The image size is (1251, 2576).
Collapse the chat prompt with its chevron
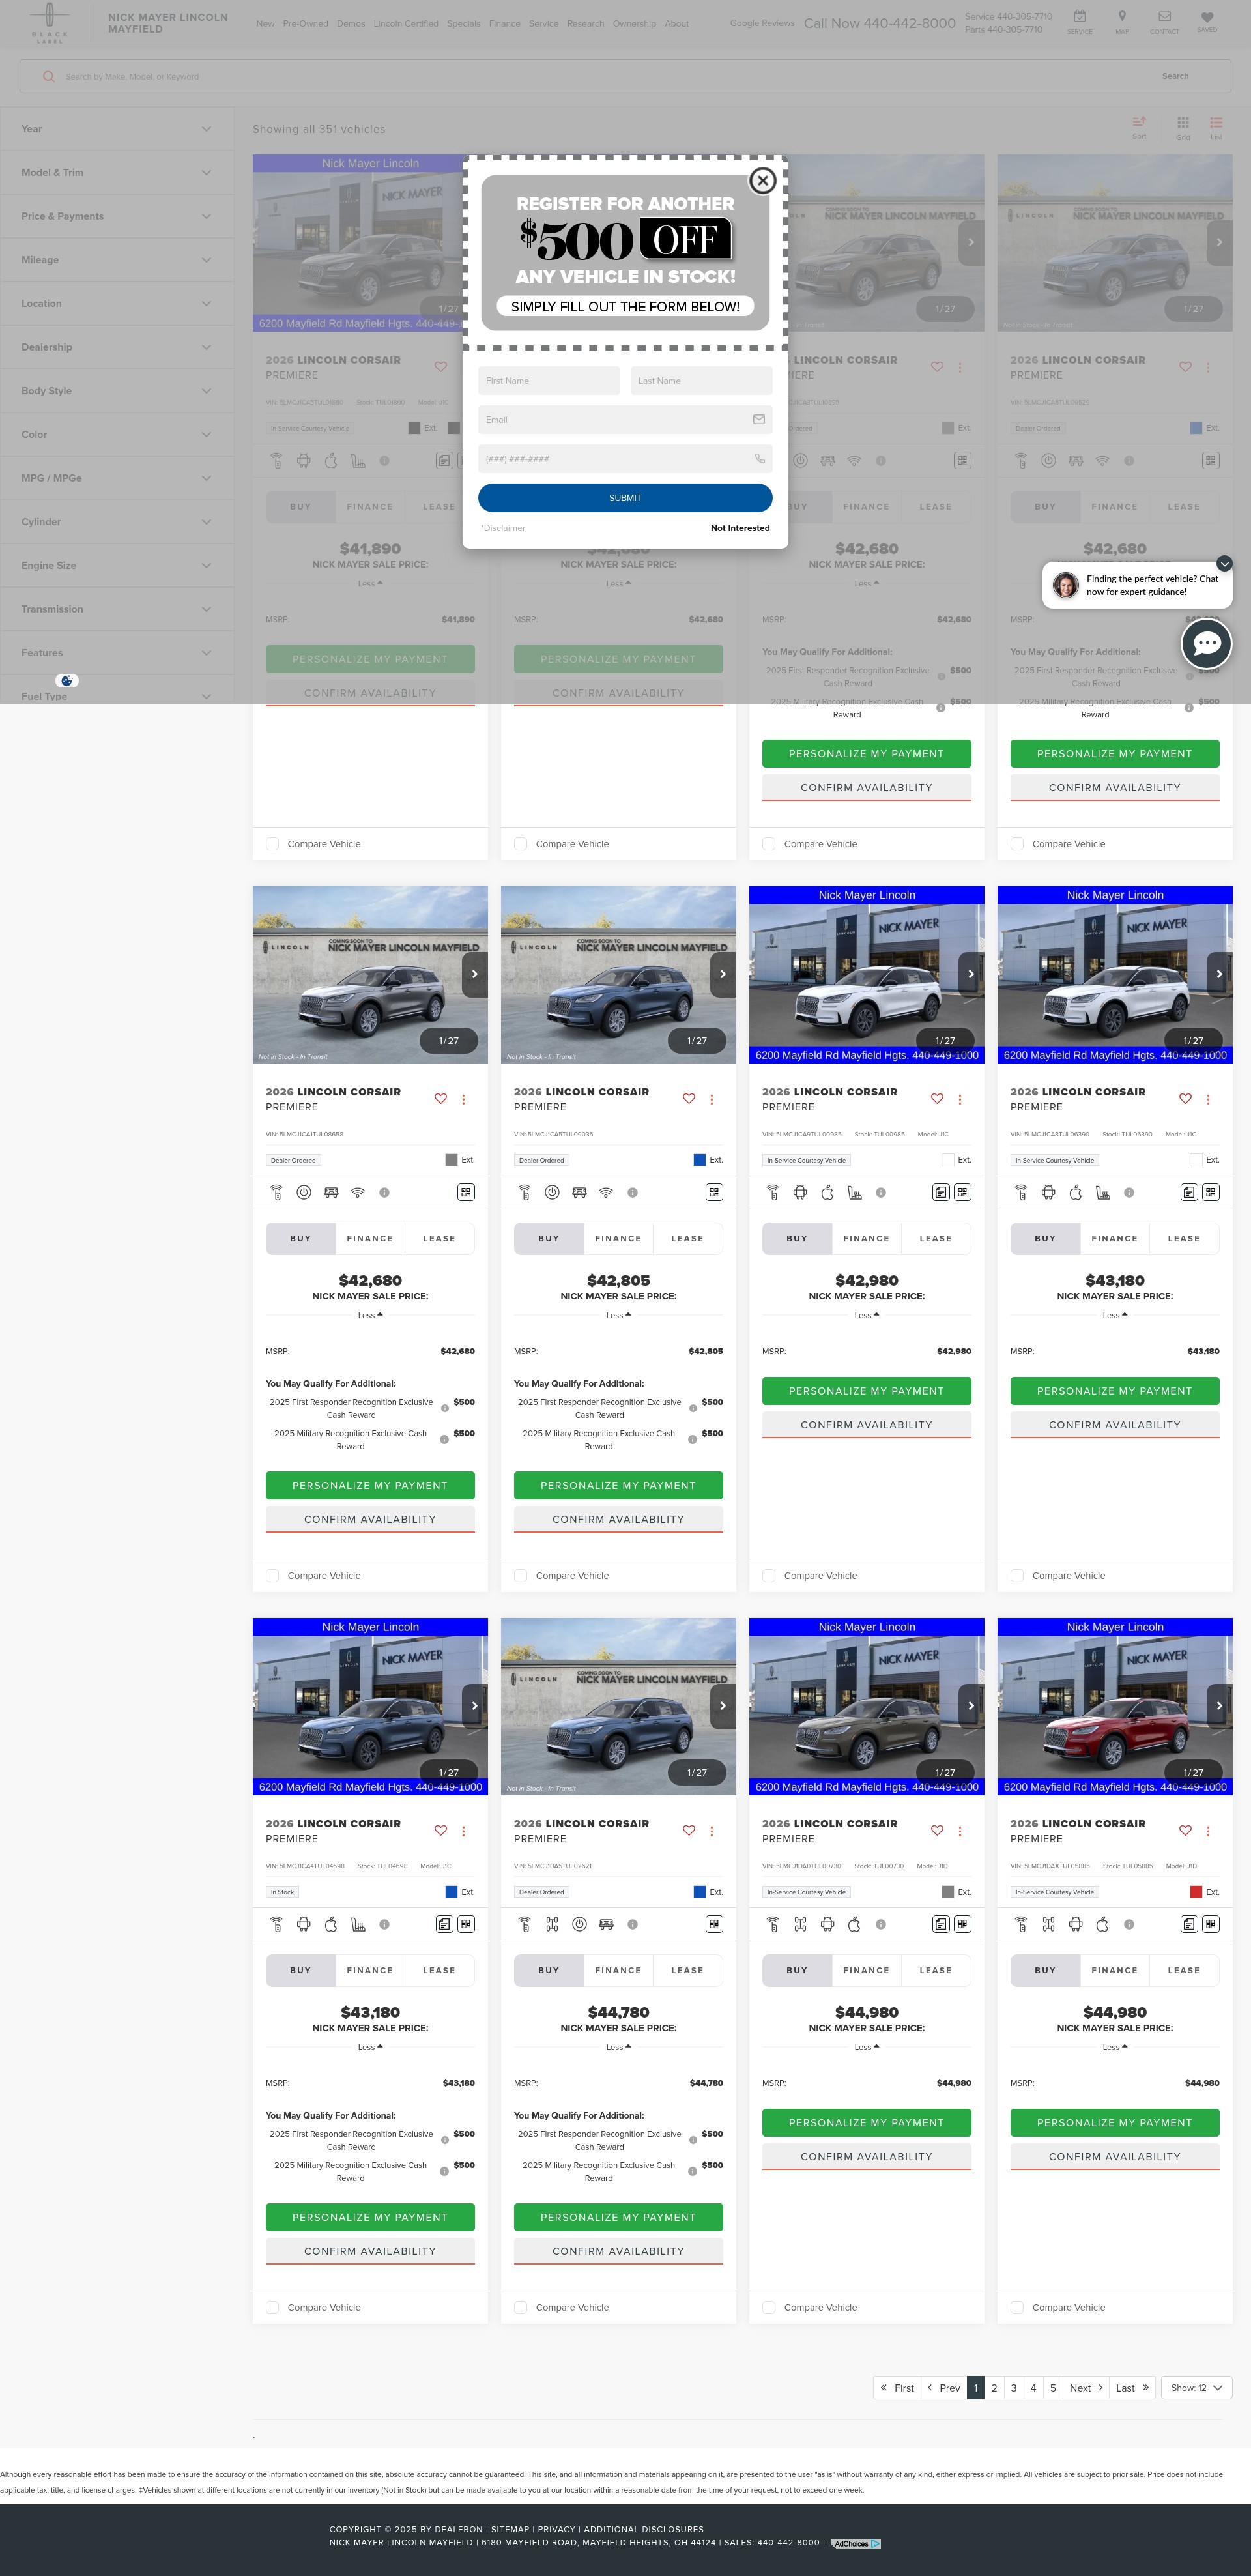pos(1224,564)
